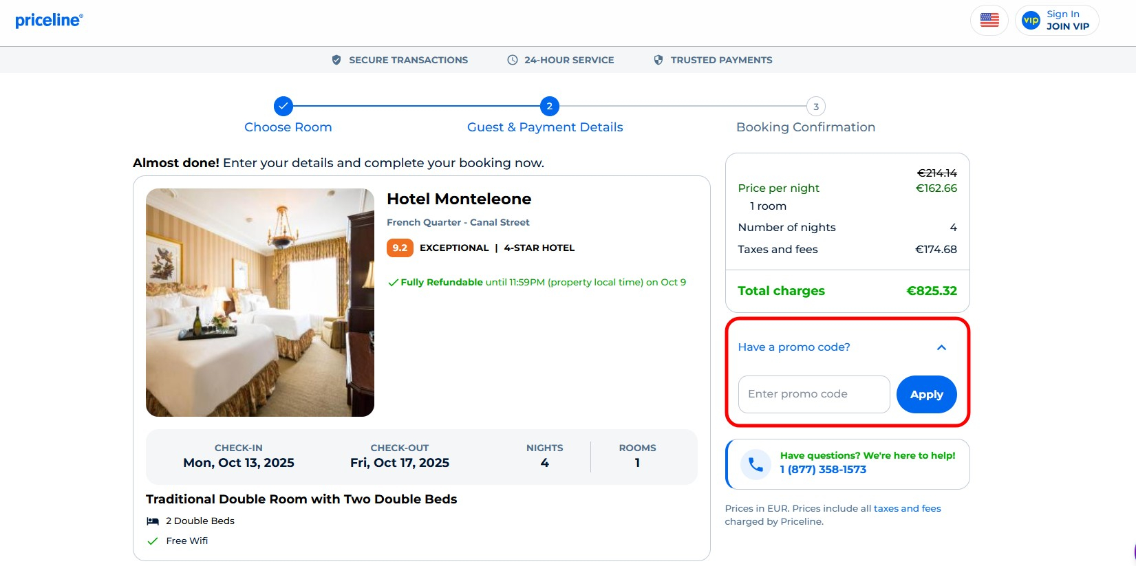Call the 1 (877) 358-1573 number link

(823, 470)
